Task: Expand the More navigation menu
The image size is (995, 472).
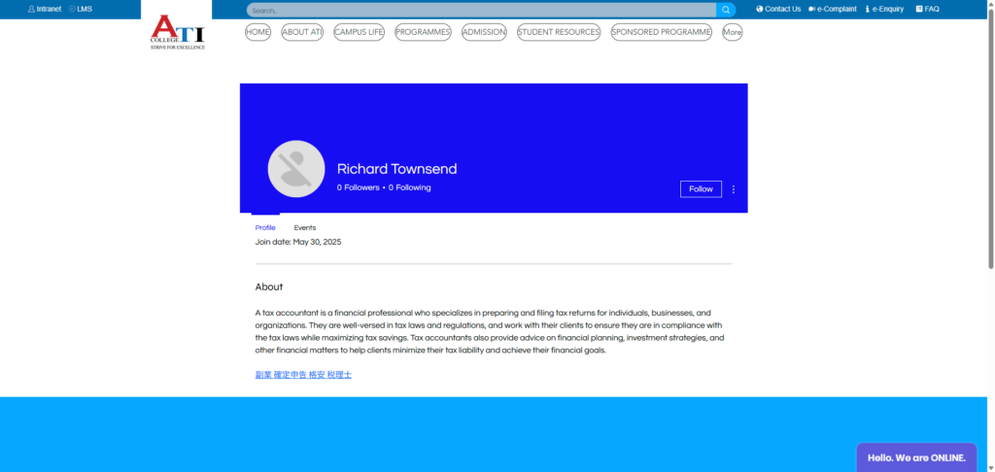Action: click(x=732, y=32)
